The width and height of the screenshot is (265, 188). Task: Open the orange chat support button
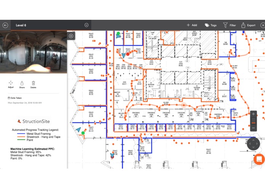click(x=259, y=159)
